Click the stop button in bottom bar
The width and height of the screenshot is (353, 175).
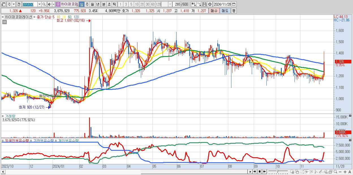pos(260,172)
